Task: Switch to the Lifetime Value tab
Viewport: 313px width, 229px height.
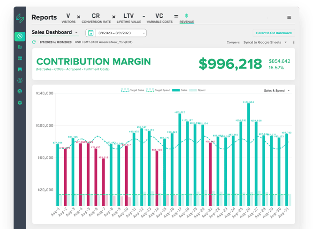Action: coord(129,18)
